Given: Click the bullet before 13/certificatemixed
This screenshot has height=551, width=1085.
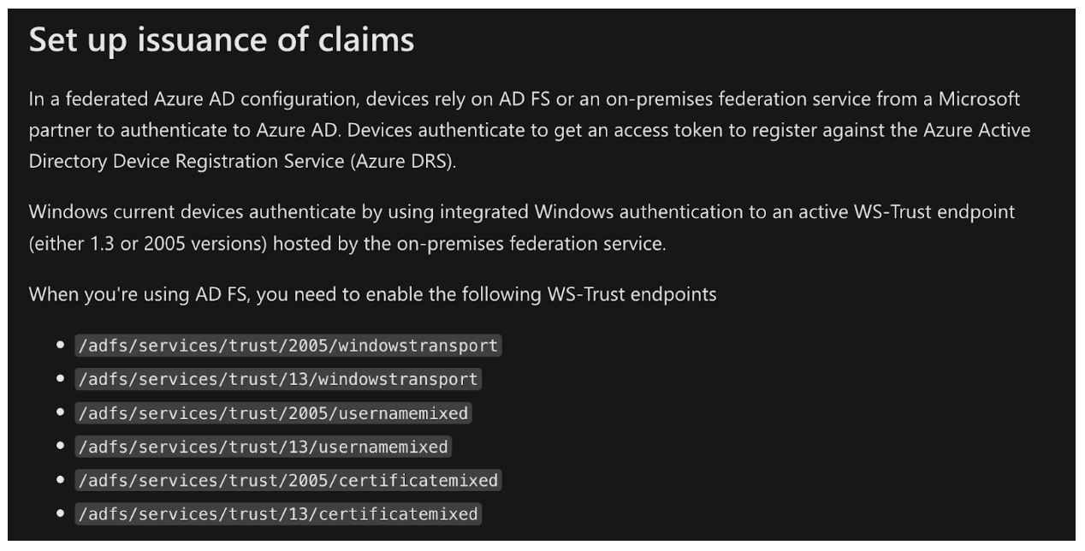Looking at the screenshot, I should click(x=60, y=514).
